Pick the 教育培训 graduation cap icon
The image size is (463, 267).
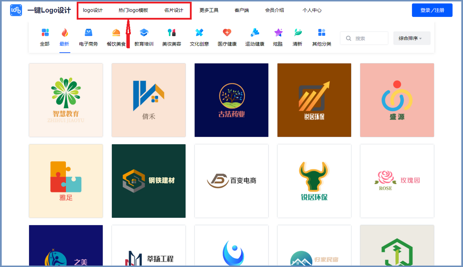coord(144,32)
